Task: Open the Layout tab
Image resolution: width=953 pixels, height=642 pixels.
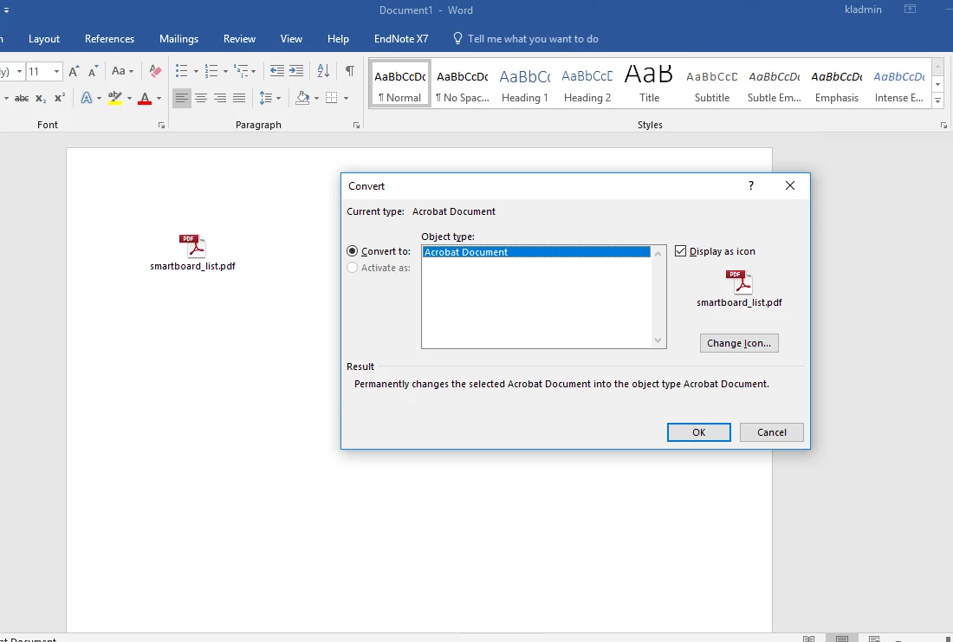Action: [44, 39]
